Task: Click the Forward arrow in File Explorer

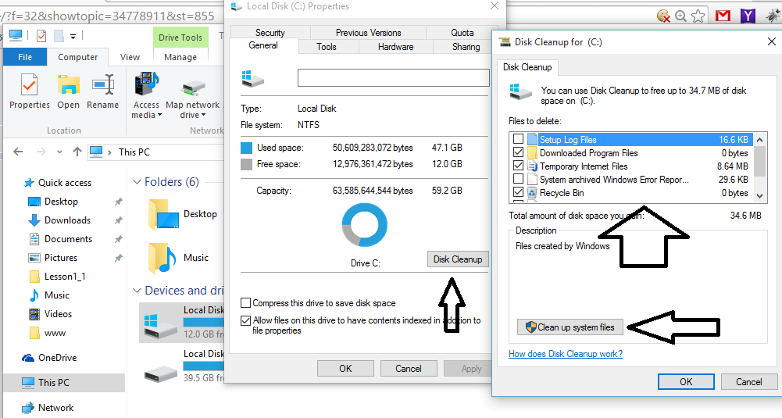Action: tap(41, 152)
